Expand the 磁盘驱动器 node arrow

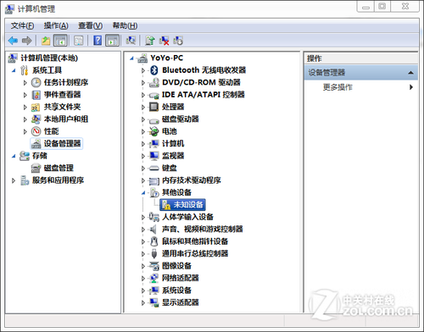143,119
